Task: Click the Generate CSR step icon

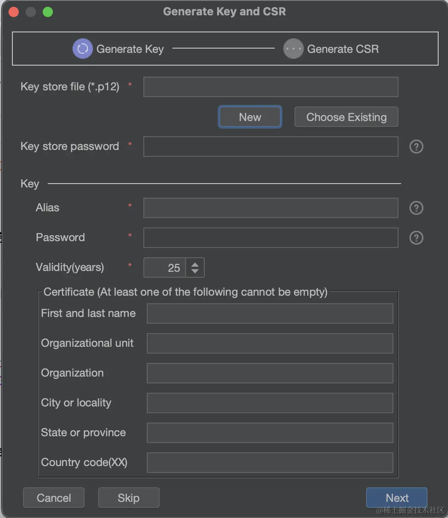Action: (293, 49)
